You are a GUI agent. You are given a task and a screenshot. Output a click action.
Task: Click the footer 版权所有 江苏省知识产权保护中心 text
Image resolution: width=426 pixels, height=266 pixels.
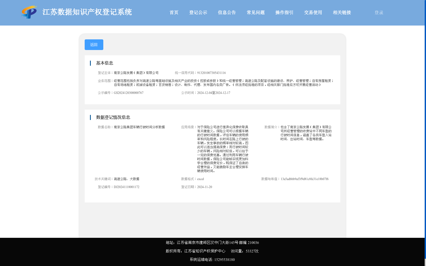pos(195,251)
